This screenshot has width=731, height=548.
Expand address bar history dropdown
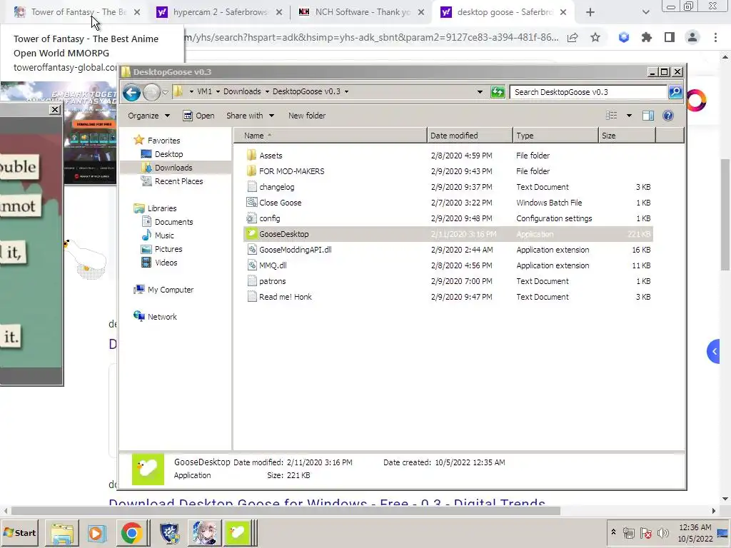480,92
